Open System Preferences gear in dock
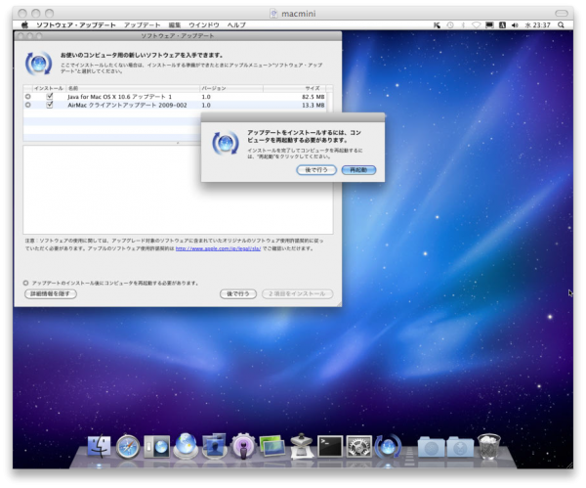 pyautogui.click(x=358, y=447)
